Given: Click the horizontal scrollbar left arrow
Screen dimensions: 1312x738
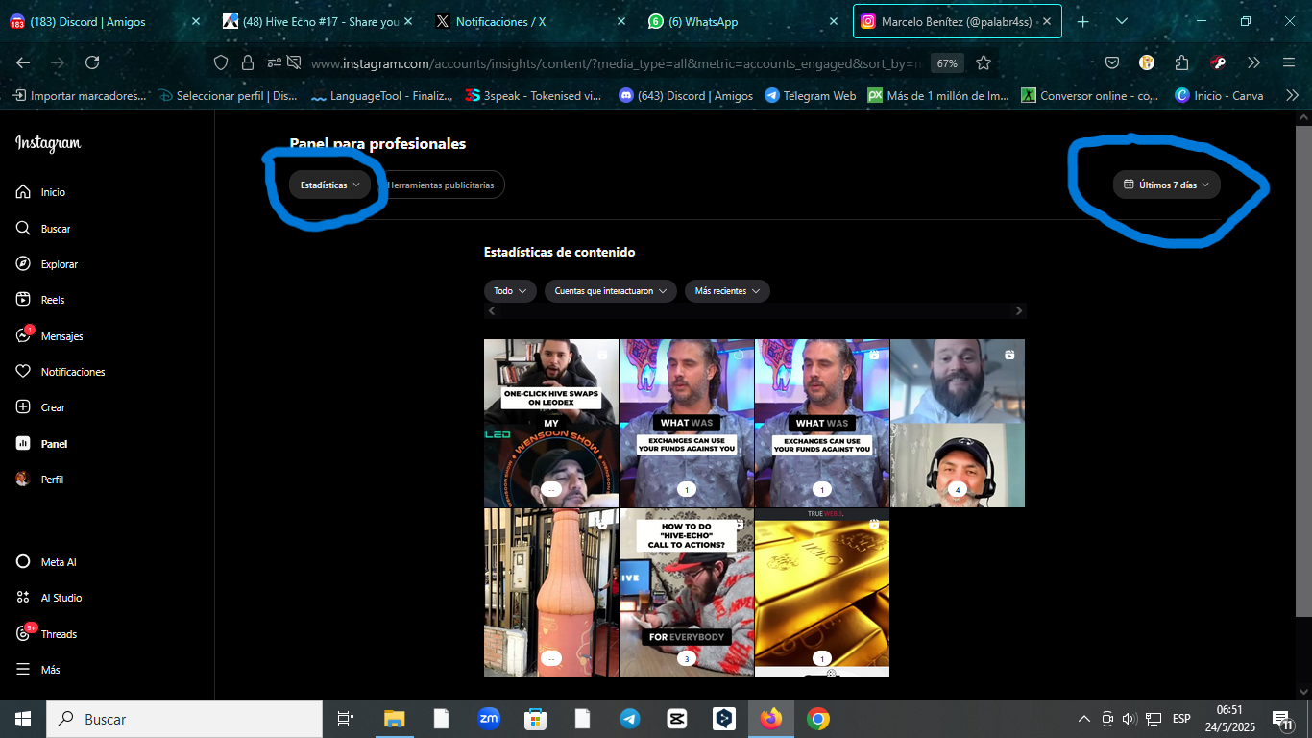Looking at the screenshot, I should (492, 311).
